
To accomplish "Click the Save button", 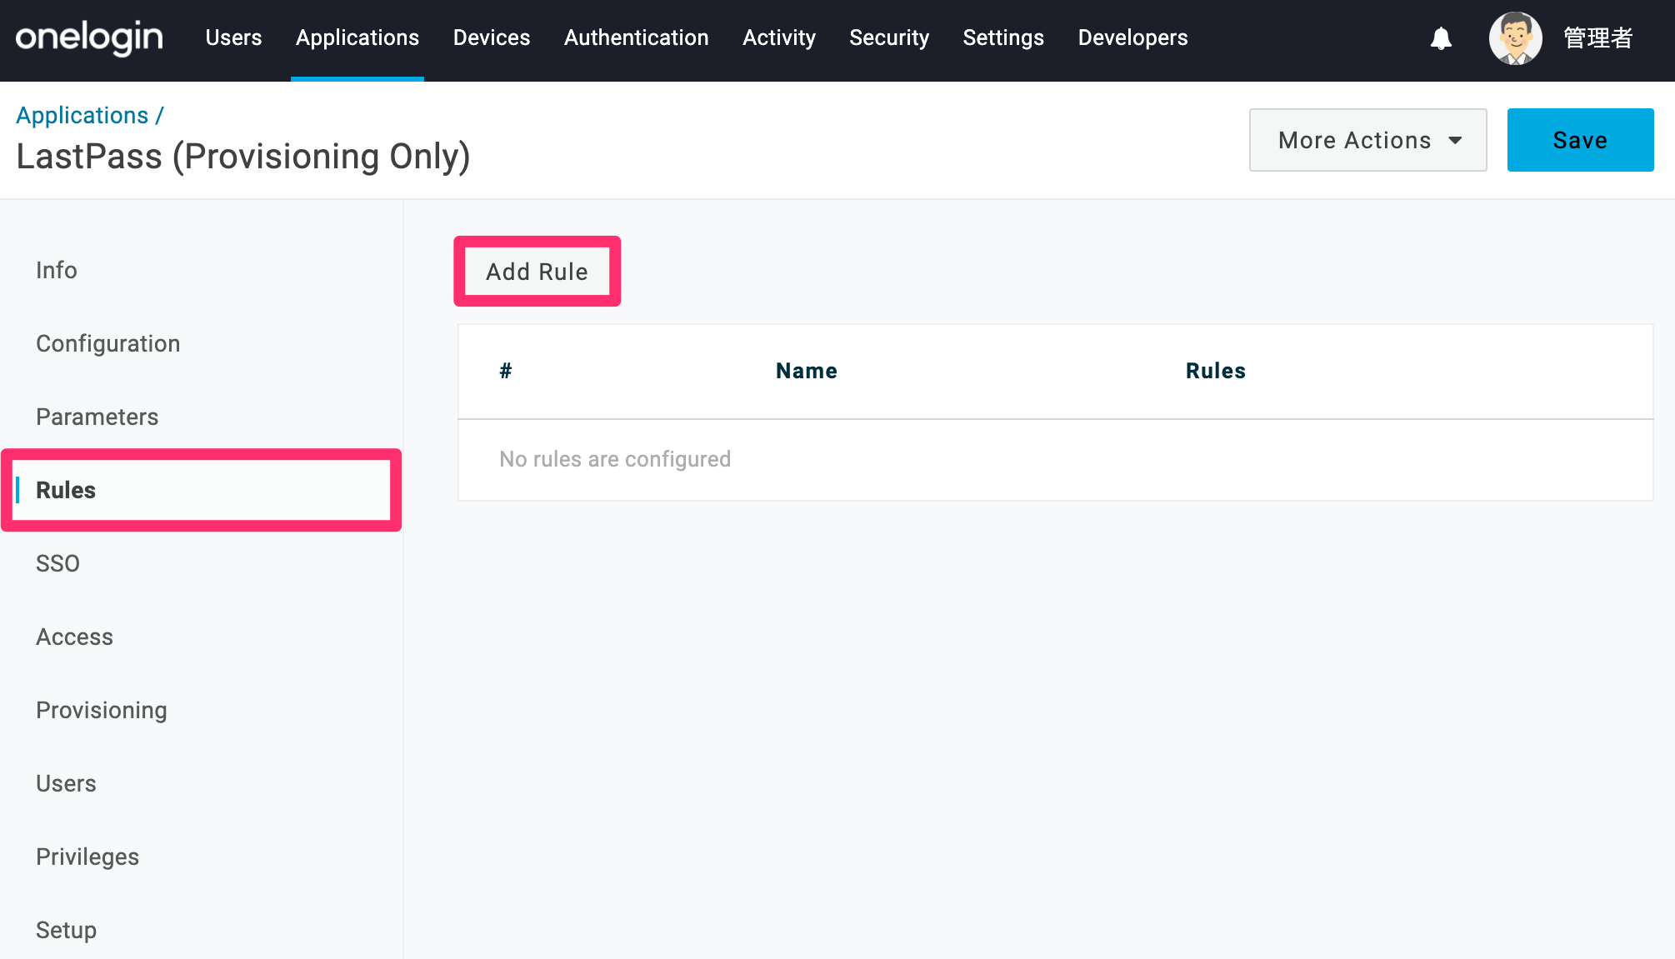I will click(1580, 140).
